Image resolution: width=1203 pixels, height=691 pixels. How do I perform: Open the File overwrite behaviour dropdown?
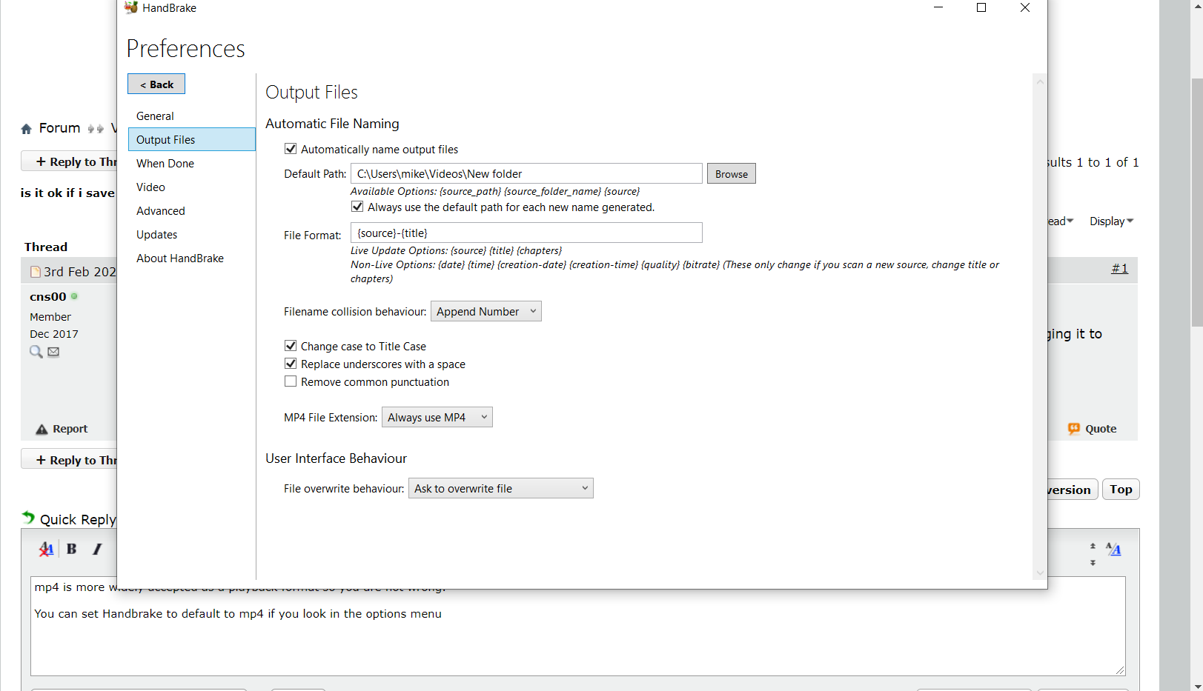(501, 488)
